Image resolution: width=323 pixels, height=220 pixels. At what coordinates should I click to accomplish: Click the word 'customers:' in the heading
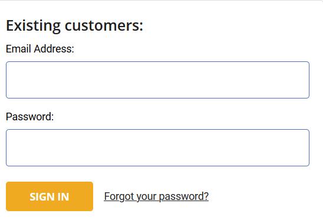(104, 26)
